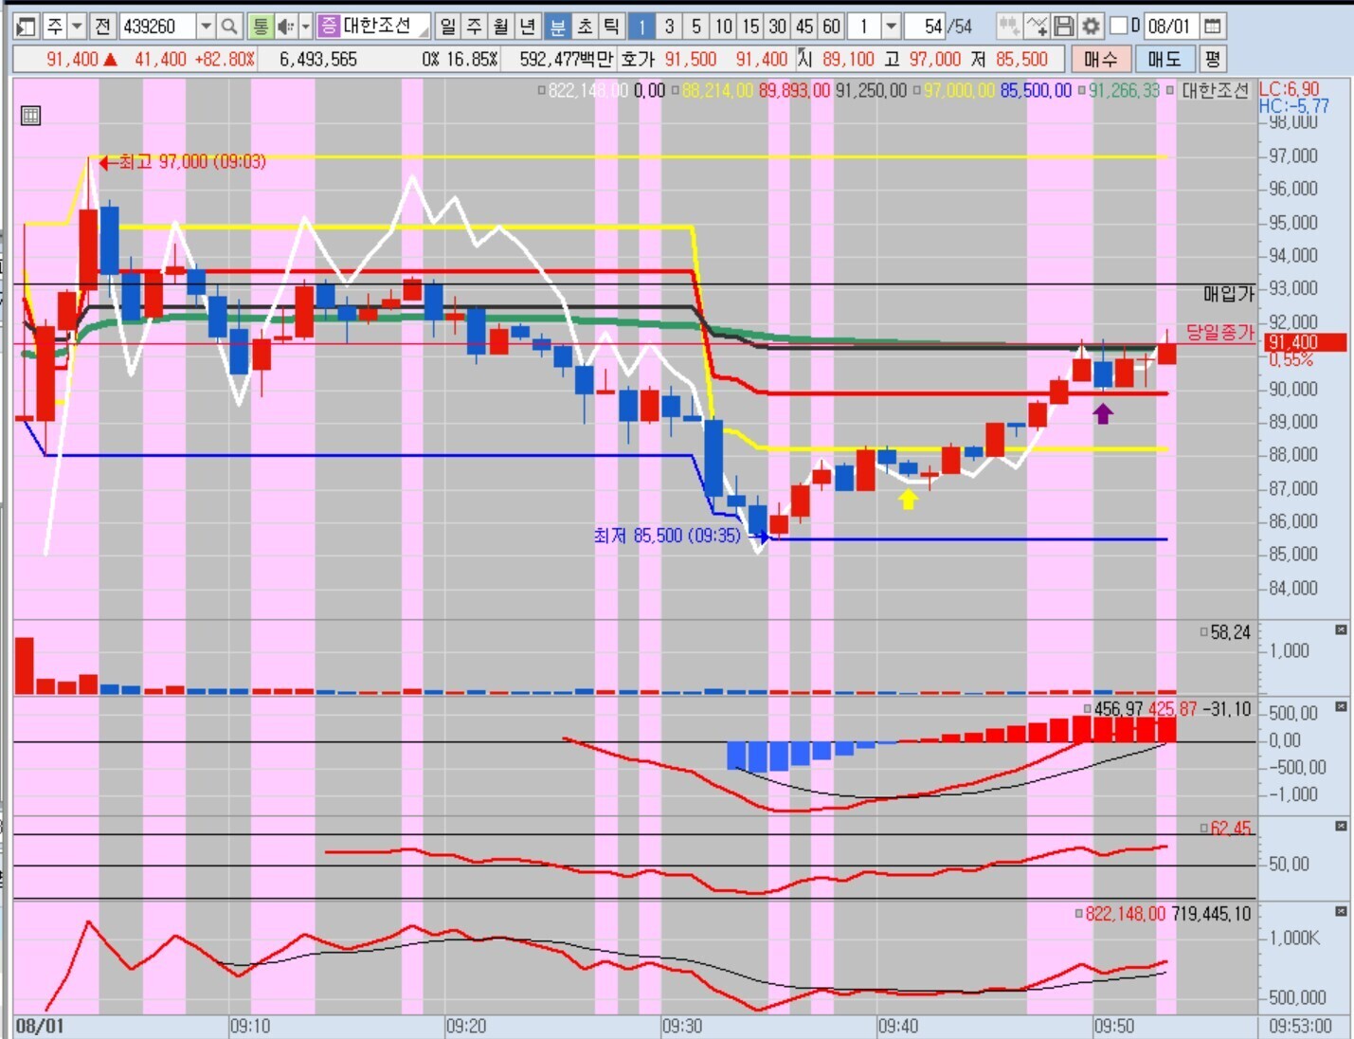Switch to the 월 monthly chart tab
This screenshot has height=1039, width=1354.
click(x=502, y=26)
